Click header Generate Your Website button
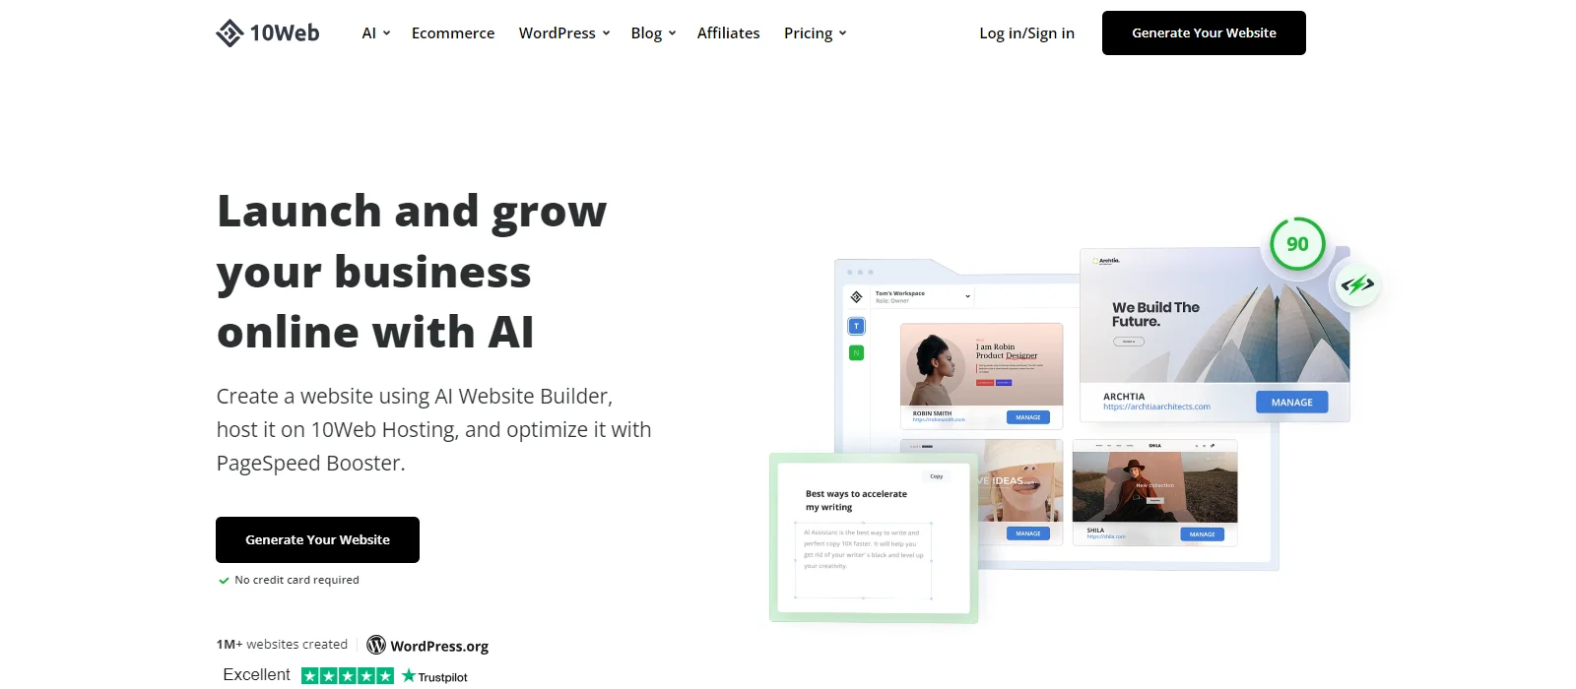 (x=1204, y=33)
